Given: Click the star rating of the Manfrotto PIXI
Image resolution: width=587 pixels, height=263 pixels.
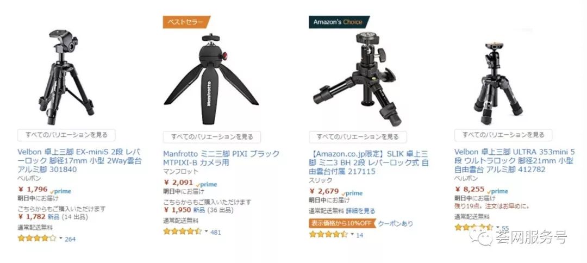Looking at the screenshot, I should [x=182, y=231].
